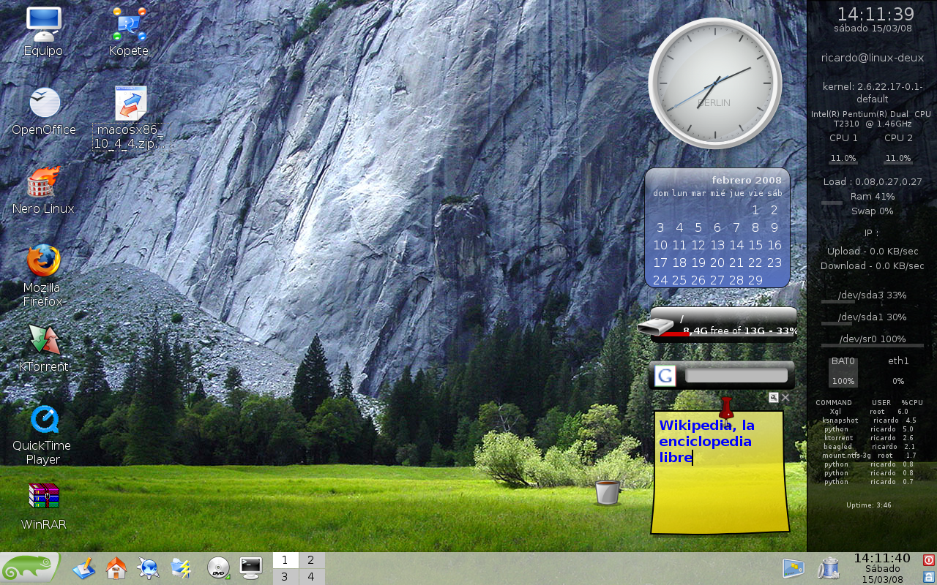Launch KTorrent from the desktop

click(x=43, y=341)
